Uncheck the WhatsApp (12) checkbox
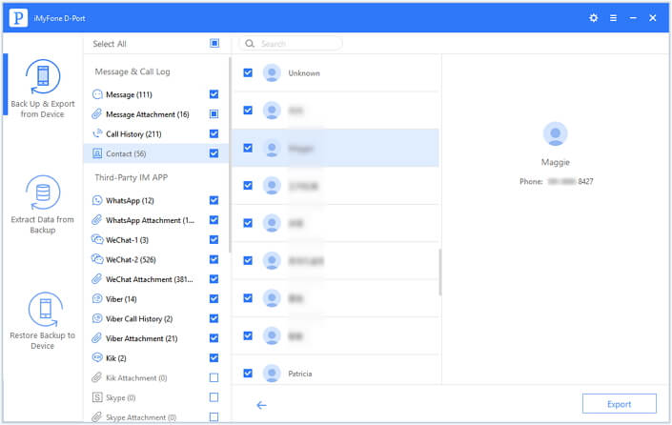Screen dimensions: 672x425 pos(214,200)
